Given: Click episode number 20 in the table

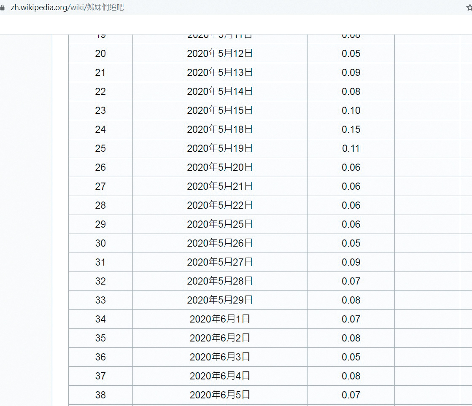Looking at the screenshot, I should tap(100, 54).
